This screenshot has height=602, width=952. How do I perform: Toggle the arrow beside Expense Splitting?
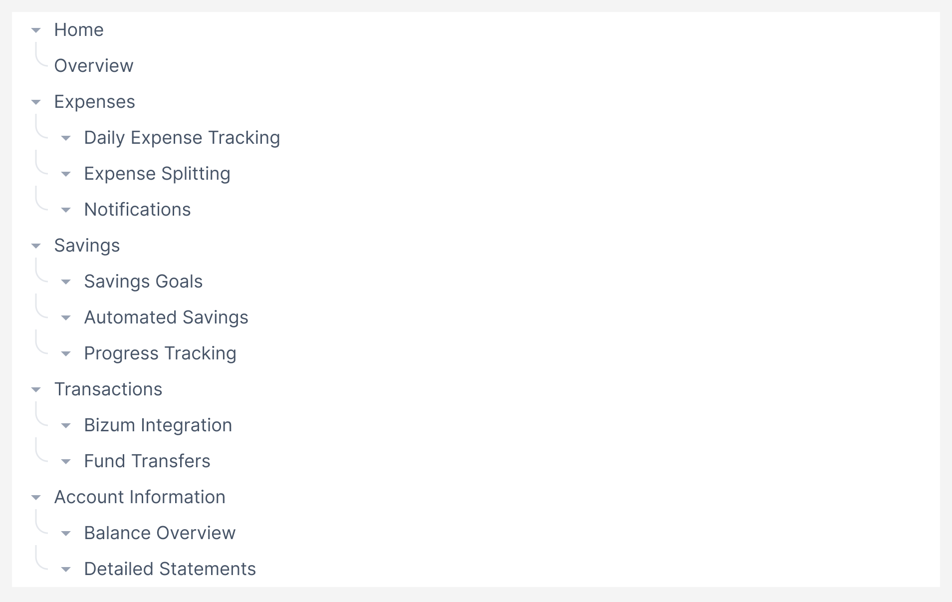[x=66, y=174]
